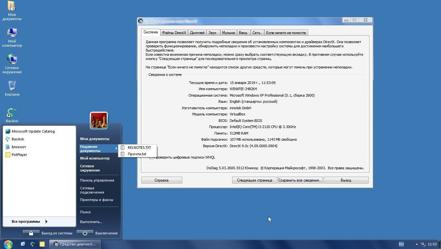The width and height of the screenshot is (441, 249).
Task: Click the volume speaker icon in system tray
Action: (x=423, y=244)
